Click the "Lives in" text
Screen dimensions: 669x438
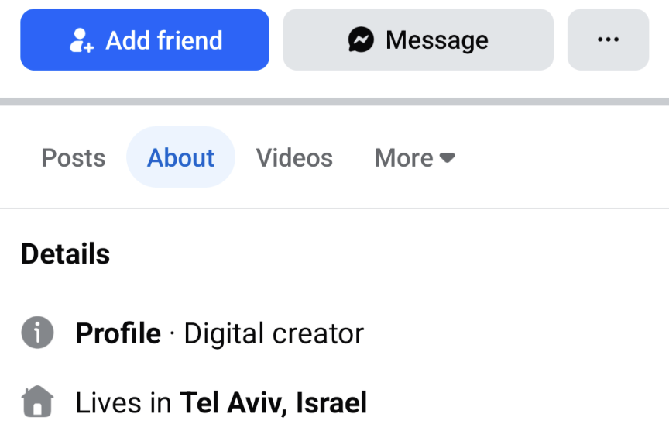click(124, 403)
